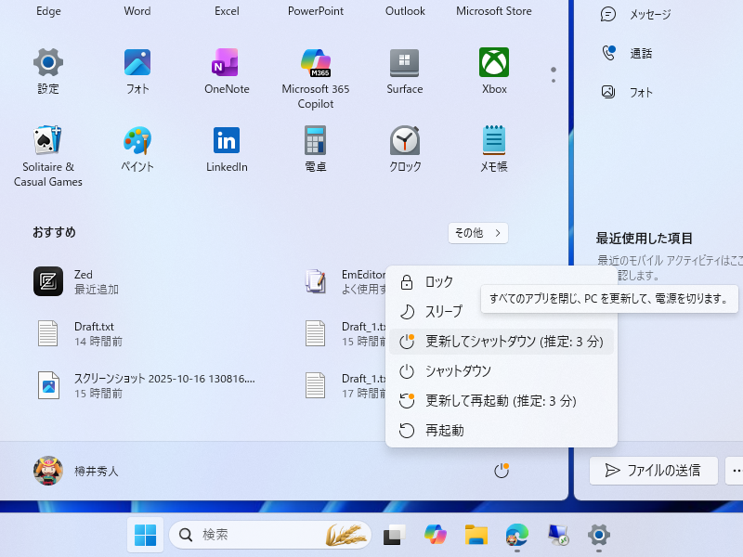The image size is (743, 557).
Task: Open File Explorer from the taskbar
Action: pos(476,535)
